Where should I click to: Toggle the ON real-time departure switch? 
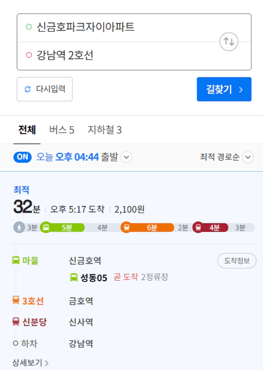[x=23, y=157]
